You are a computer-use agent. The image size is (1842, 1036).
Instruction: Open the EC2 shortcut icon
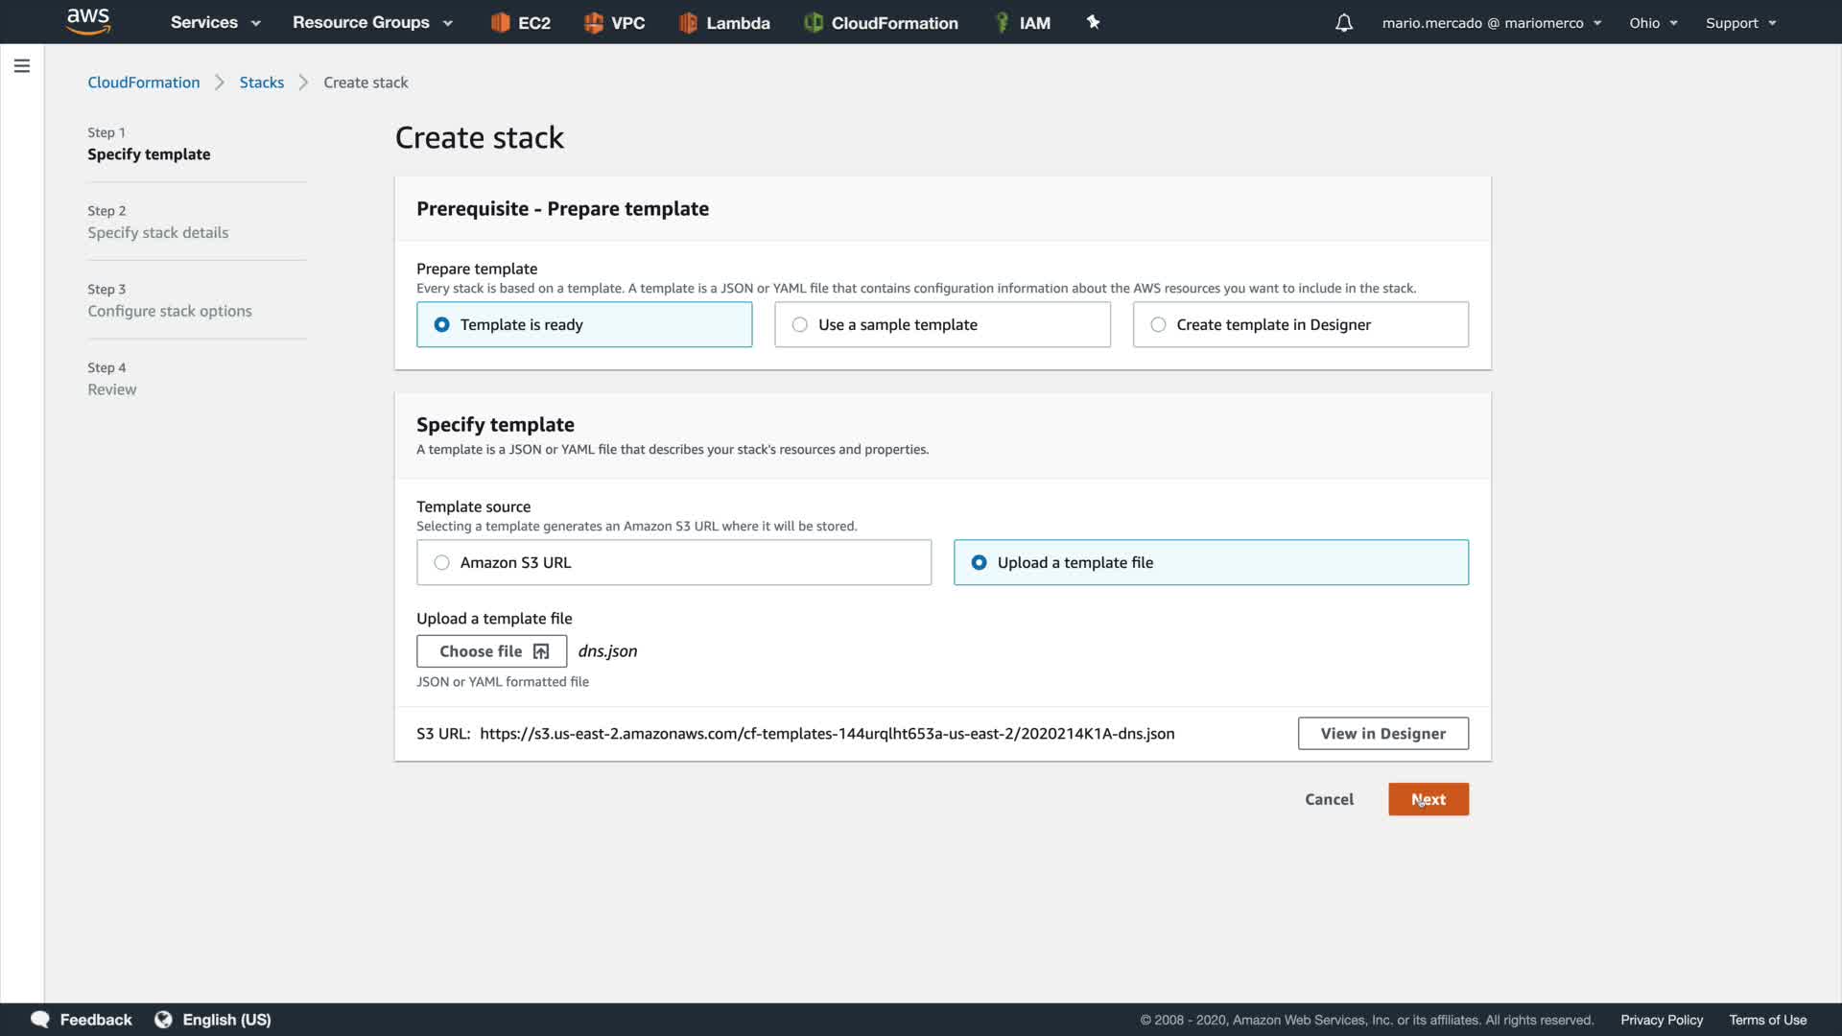pyautogui.click(x=500, y=22)
